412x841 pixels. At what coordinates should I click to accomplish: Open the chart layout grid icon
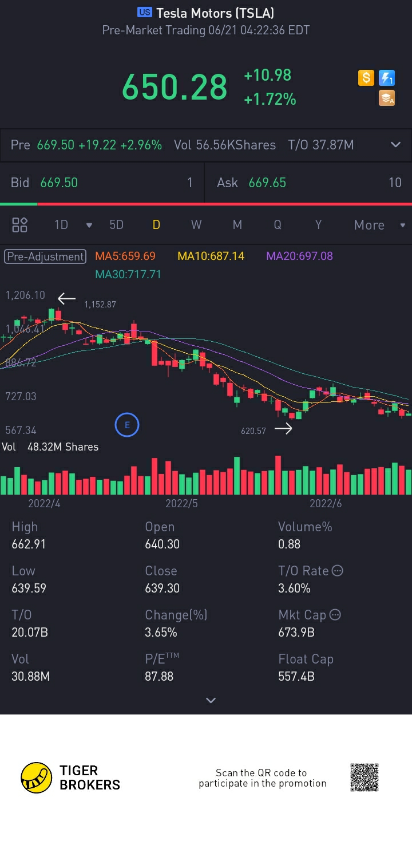[20, 225]
